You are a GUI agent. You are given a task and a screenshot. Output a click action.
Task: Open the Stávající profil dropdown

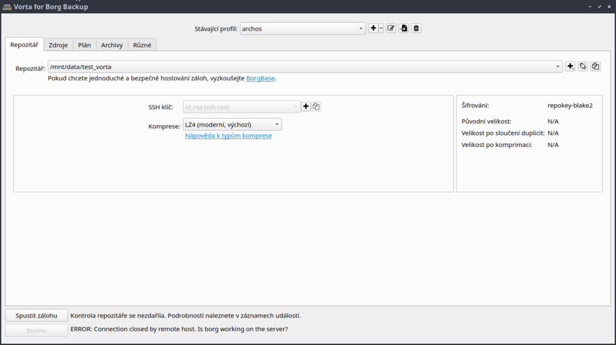(303, 28)
